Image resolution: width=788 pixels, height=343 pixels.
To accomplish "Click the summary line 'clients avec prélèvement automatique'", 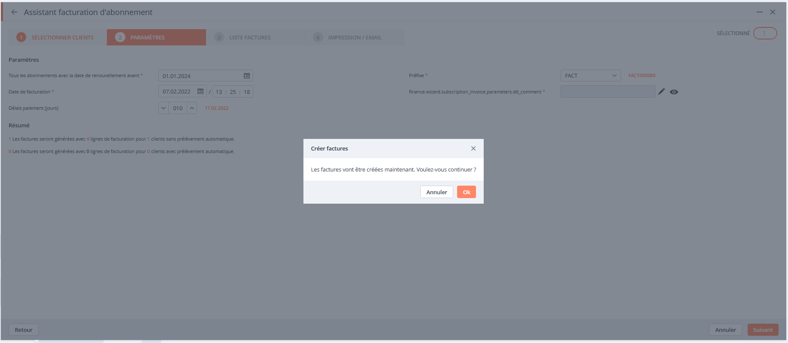I will 121,151.
